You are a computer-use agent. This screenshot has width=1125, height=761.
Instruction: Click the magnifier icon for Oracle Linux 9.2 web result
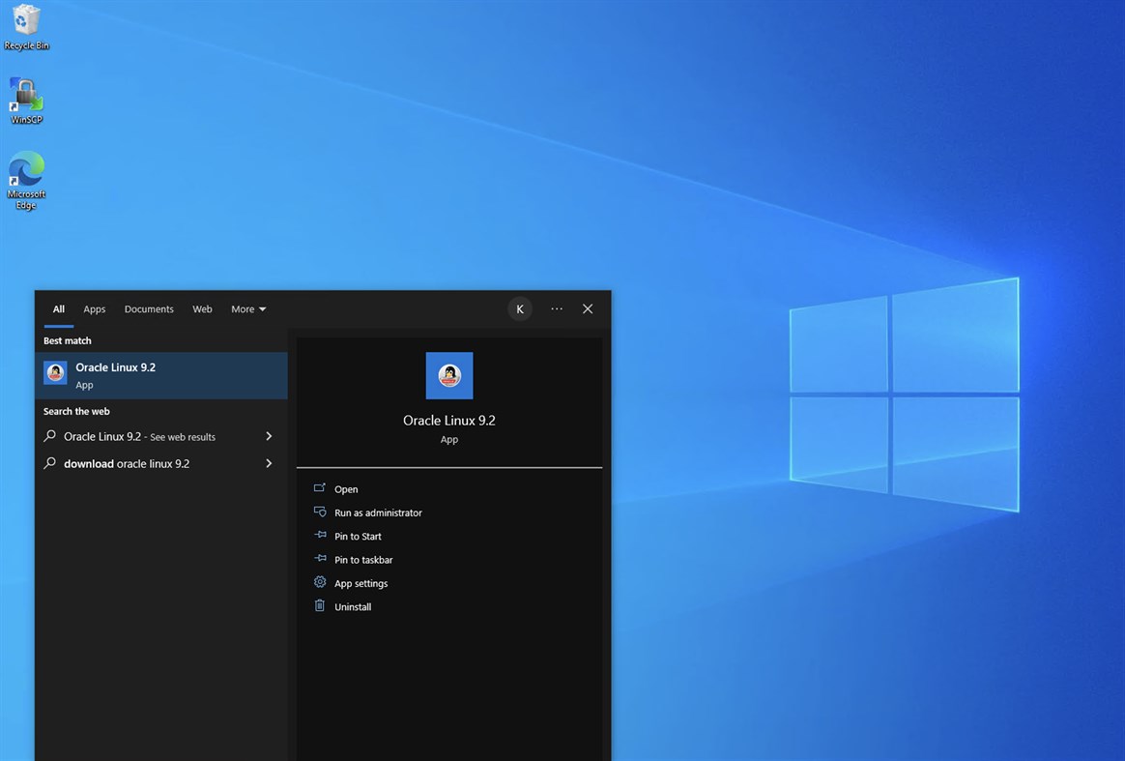click(x=49, y=436)
